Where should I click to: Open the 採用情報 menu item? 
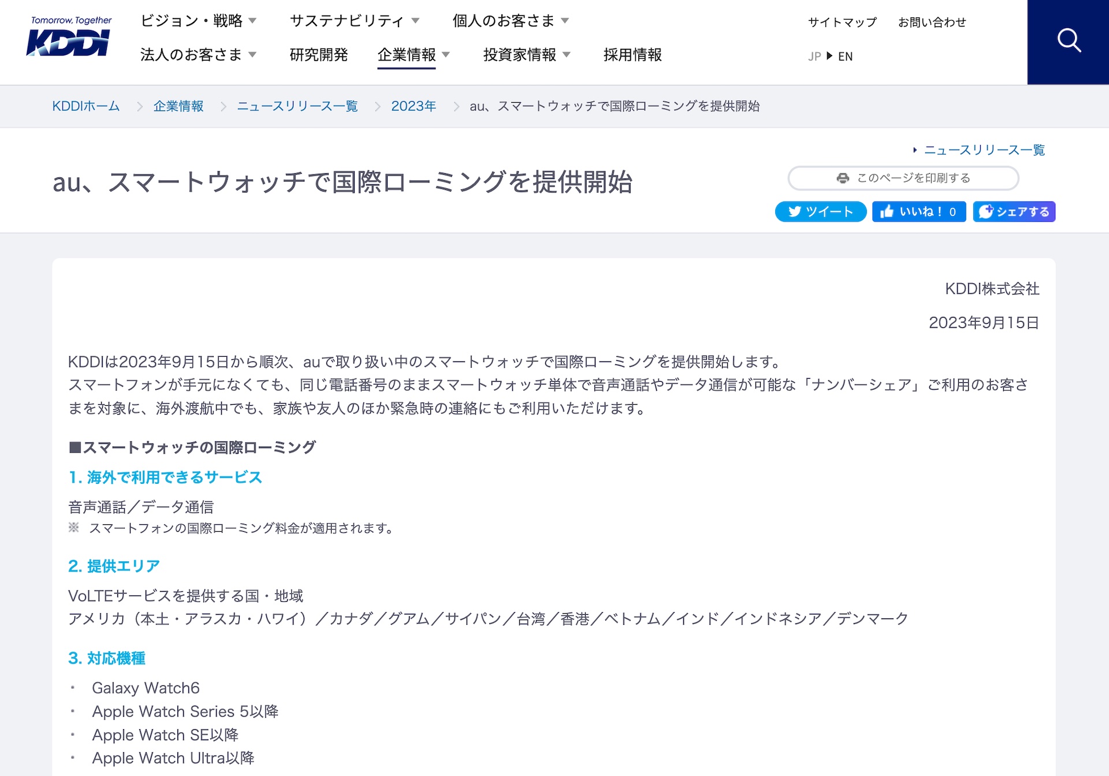pos(632,55)
